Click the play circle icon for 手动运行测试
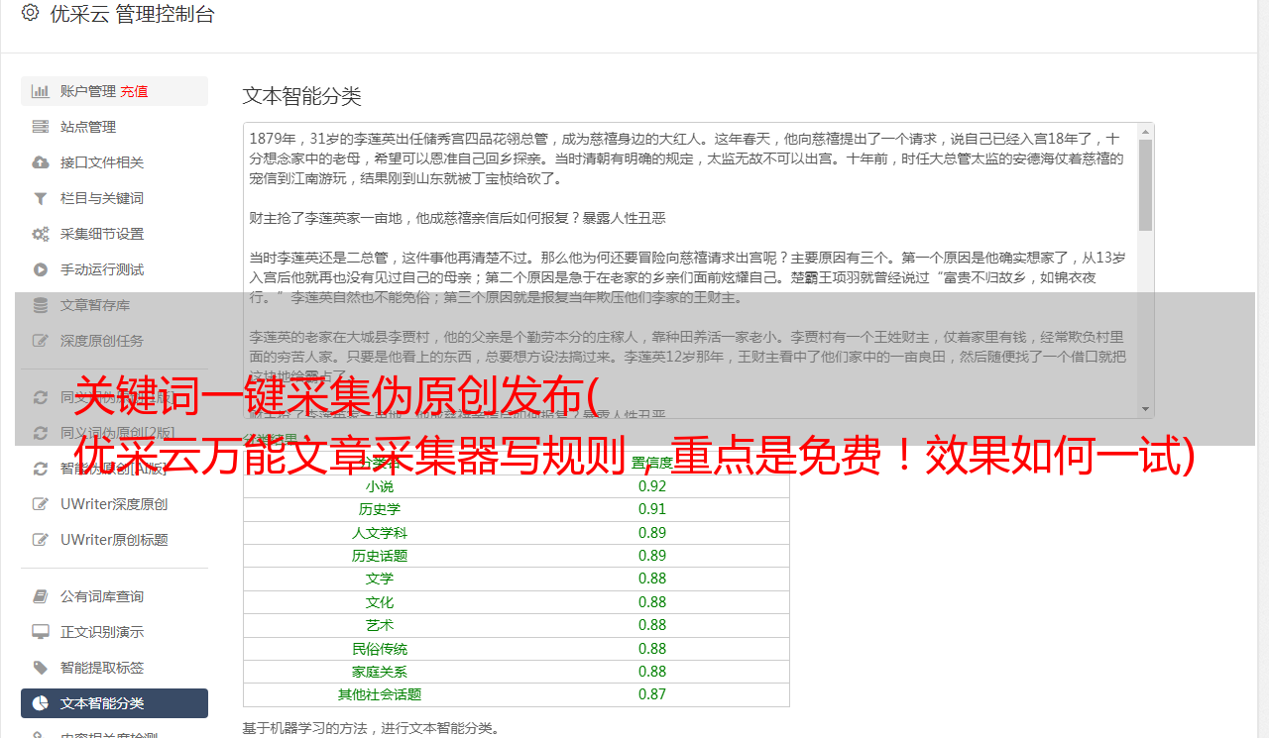 [41, 269]
